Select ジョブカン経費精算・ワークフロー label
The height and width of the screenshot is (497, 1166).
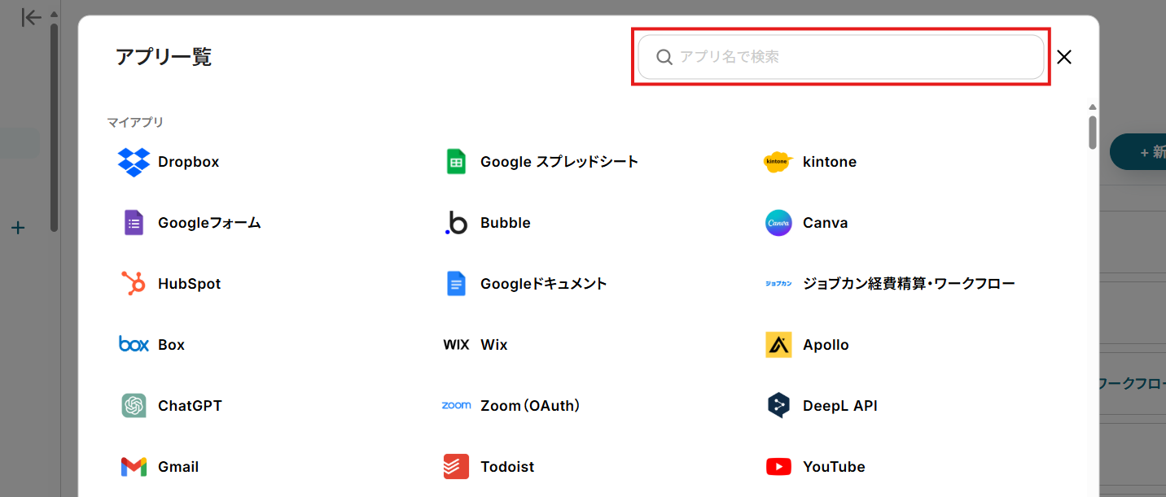tap(909, 284)
